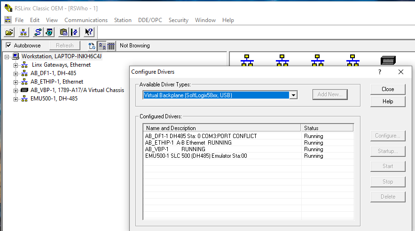This screenshot has height=231, width=415.
Task: Select second network icon in right pane
Action: tap(282, 60)
